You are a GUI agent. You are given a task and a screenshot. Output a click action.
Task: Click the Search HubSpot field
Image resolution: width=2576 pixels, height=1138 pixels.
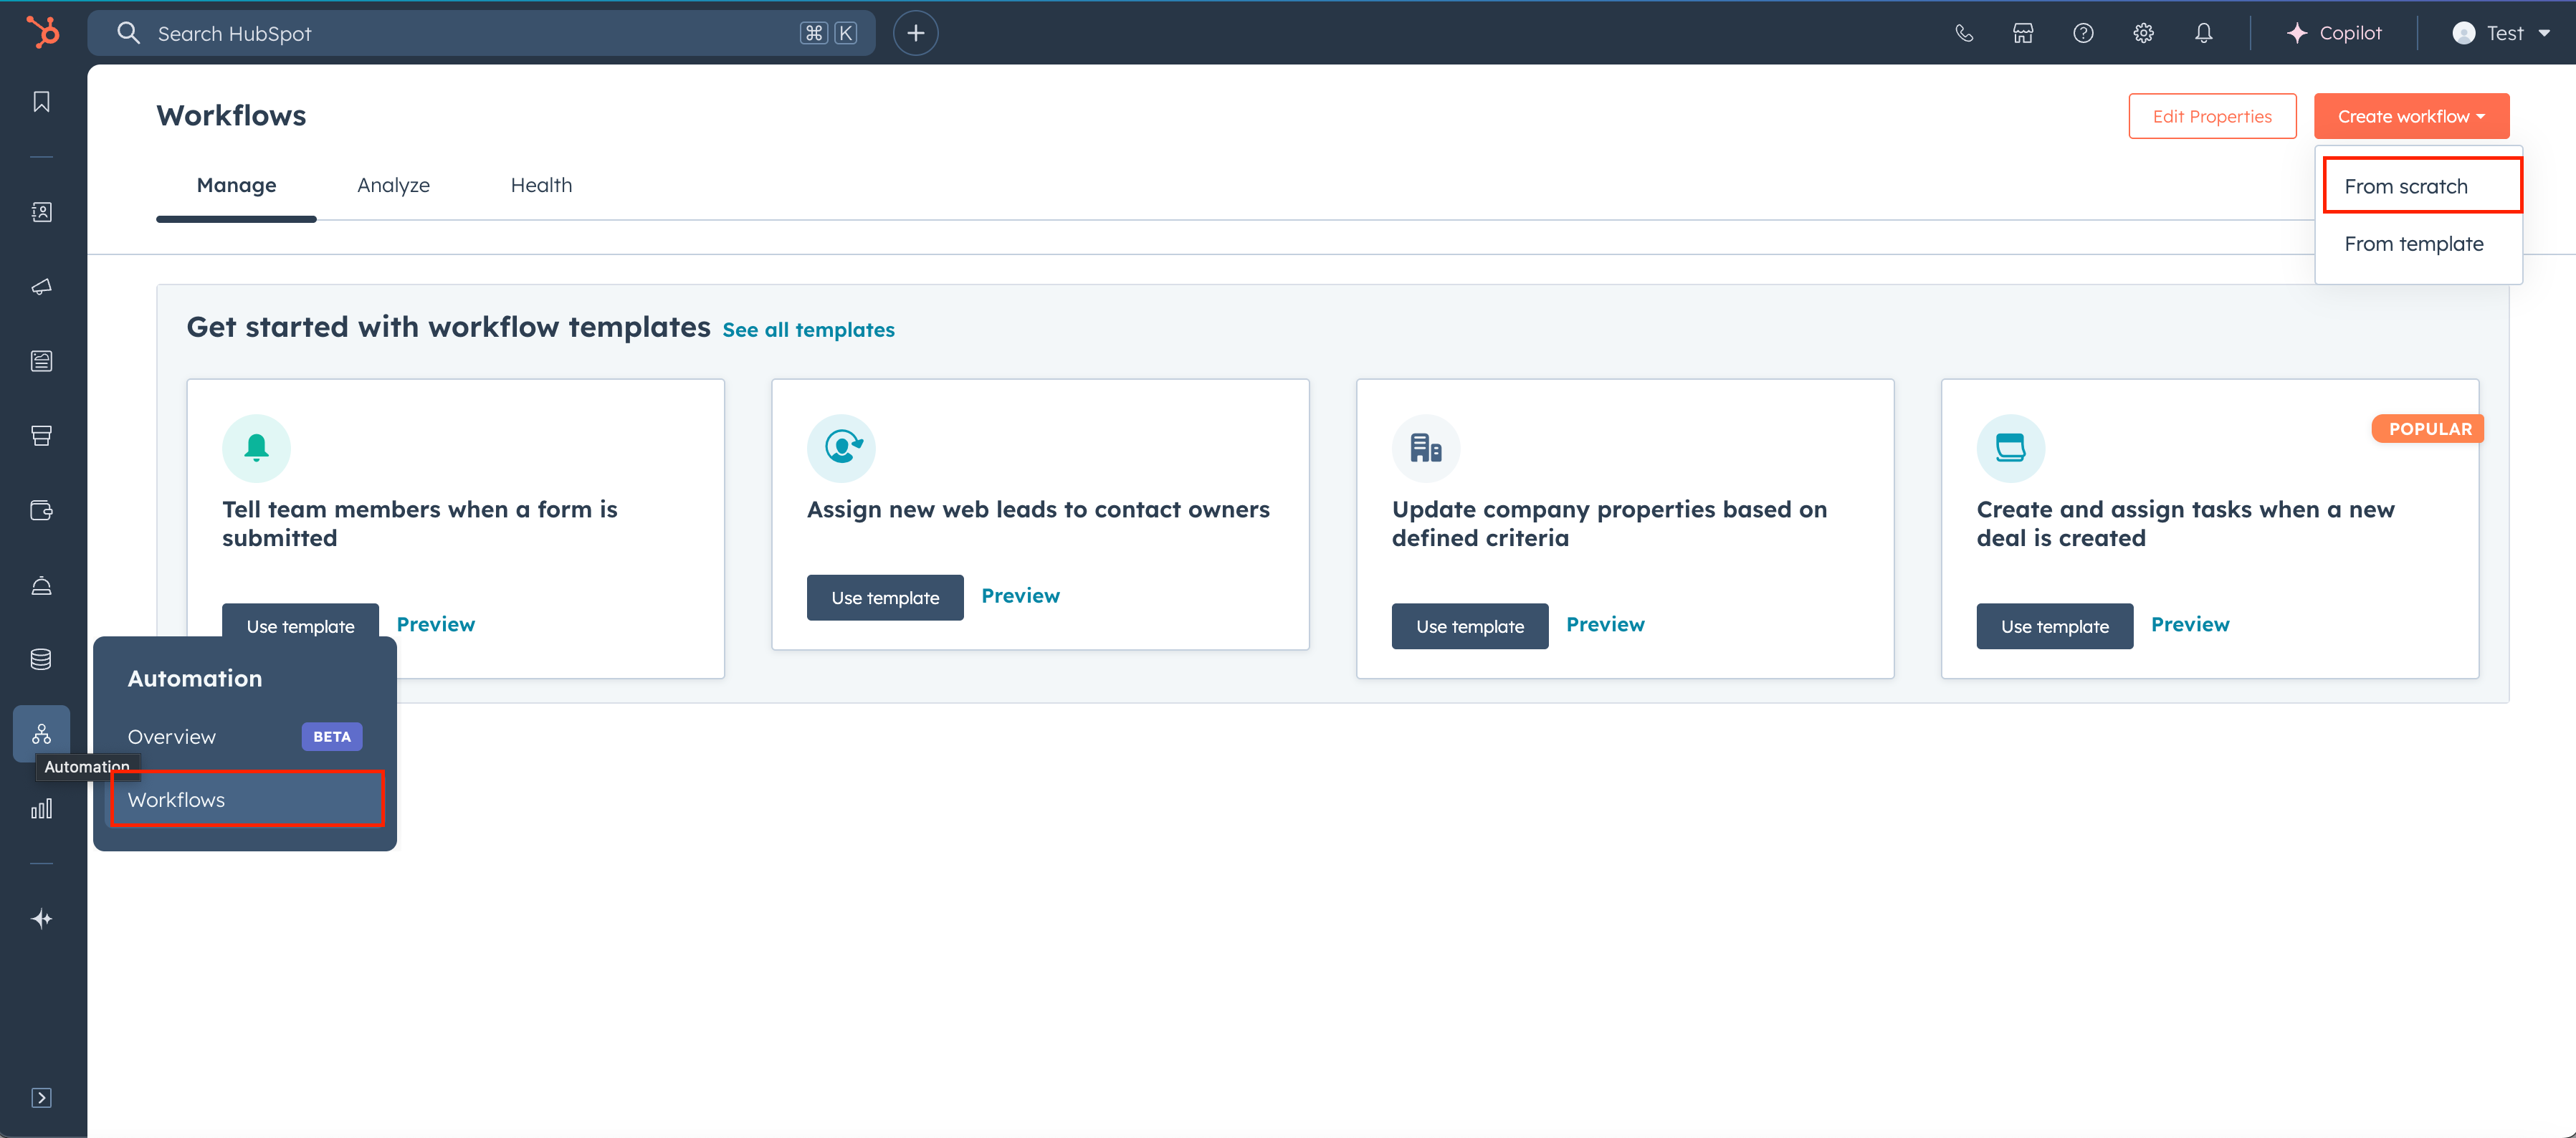point(481,33)
